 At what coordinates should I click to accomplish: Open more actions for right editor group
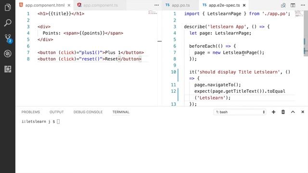point(303,5)
